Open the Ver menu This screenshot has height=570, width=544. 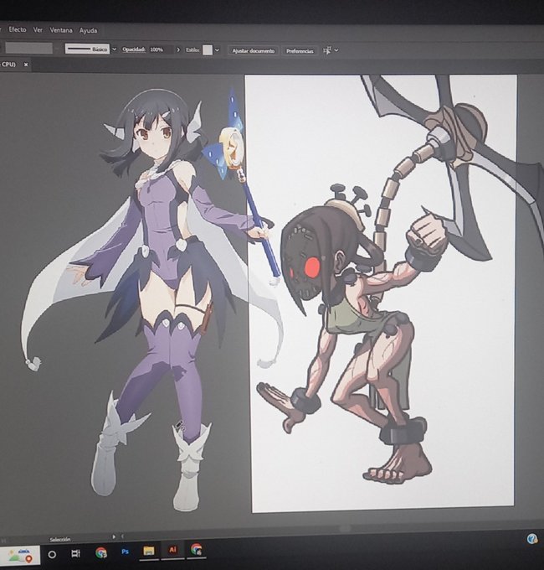(x=38, y=30)
